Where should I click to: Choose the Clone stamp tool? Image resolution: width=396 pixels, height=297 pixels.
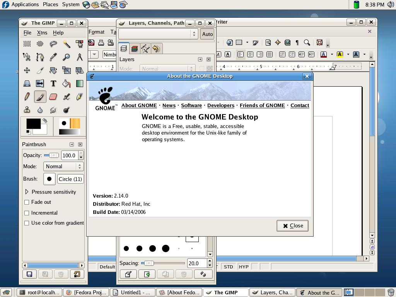27,110
